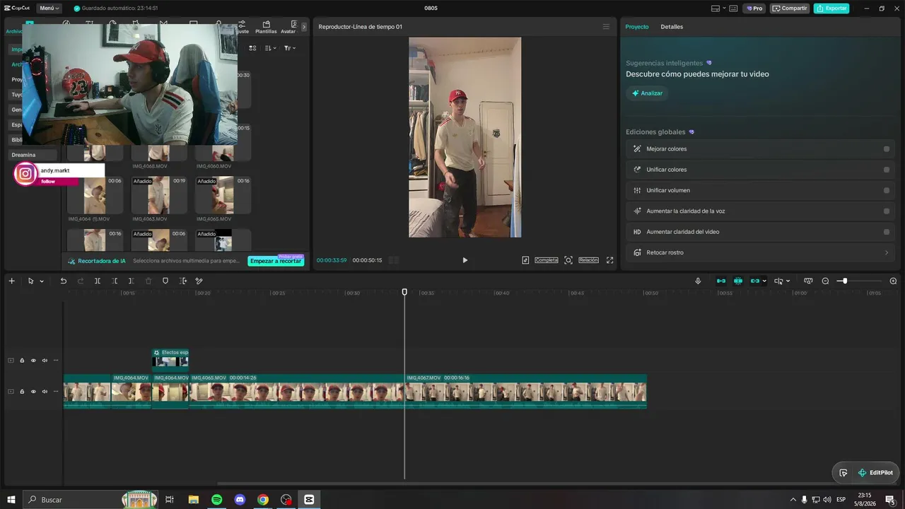The height and width of the screenshot is (509, 905).
Task: Open the media sort dropdown
Action: point(271,48)
